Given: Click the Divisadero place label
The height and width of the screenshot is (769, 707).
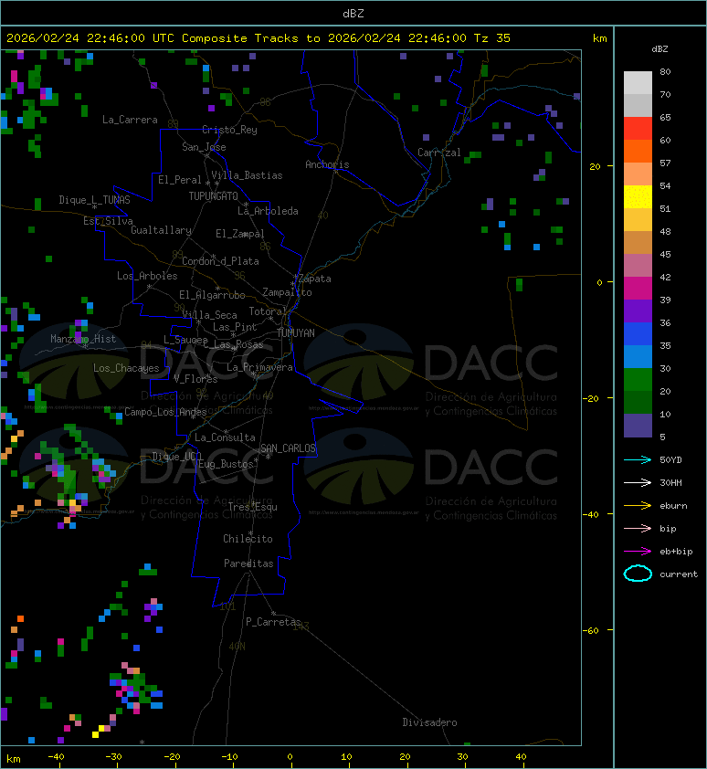Looking at the screenshot, I should [430, 722].
